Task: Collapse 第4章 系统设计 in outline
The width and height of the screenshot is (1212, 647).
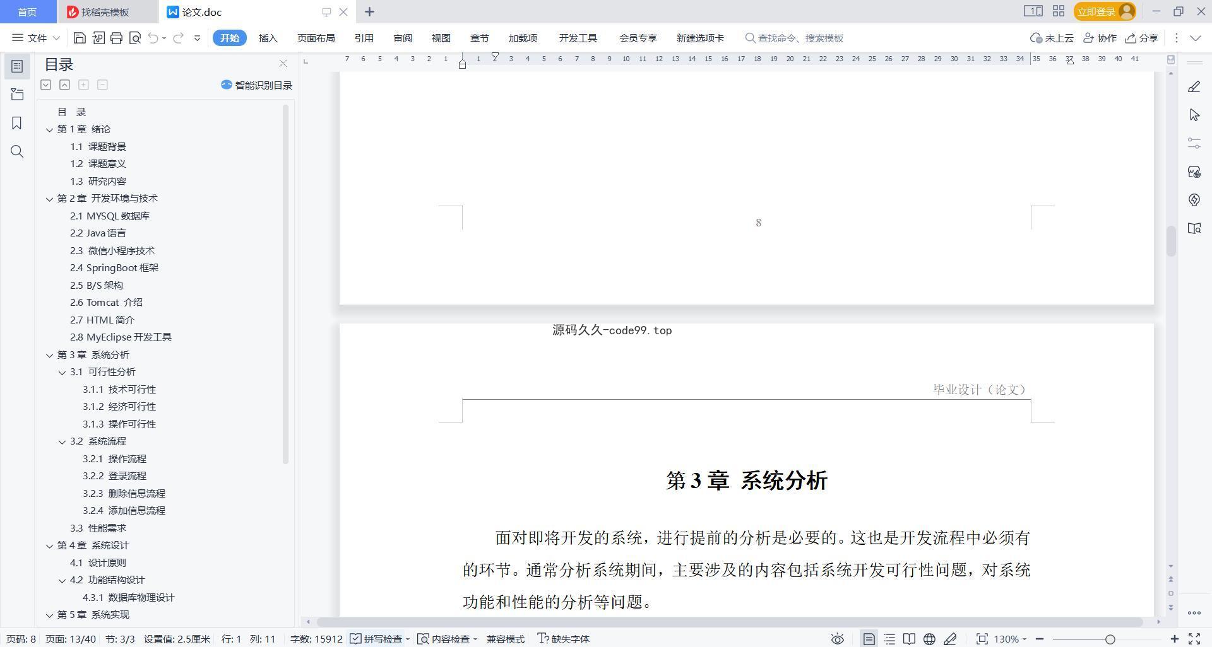Action: (49, 545)
